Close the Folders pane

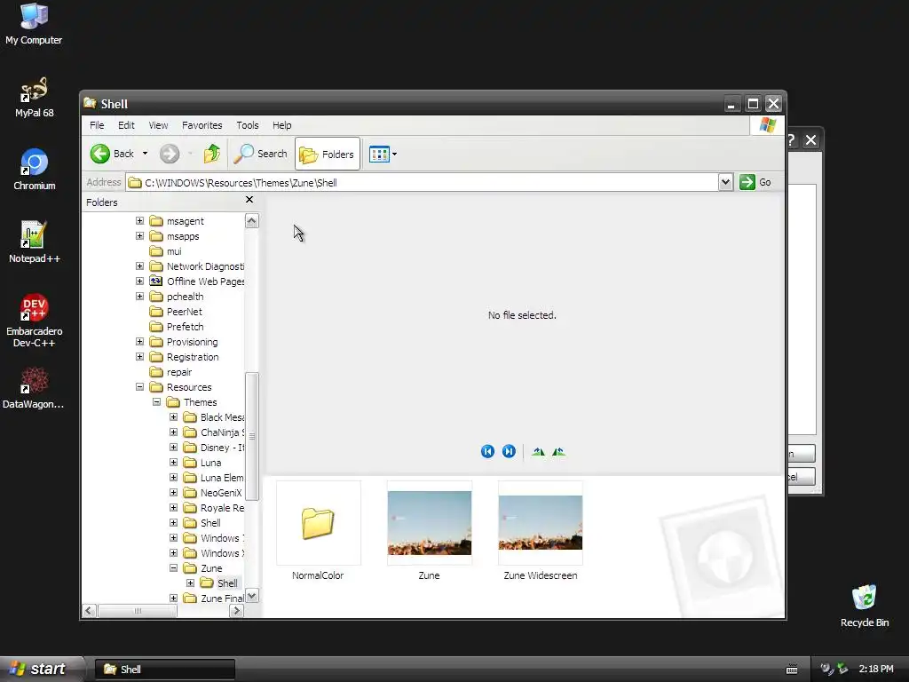click(x=249, y=200)
